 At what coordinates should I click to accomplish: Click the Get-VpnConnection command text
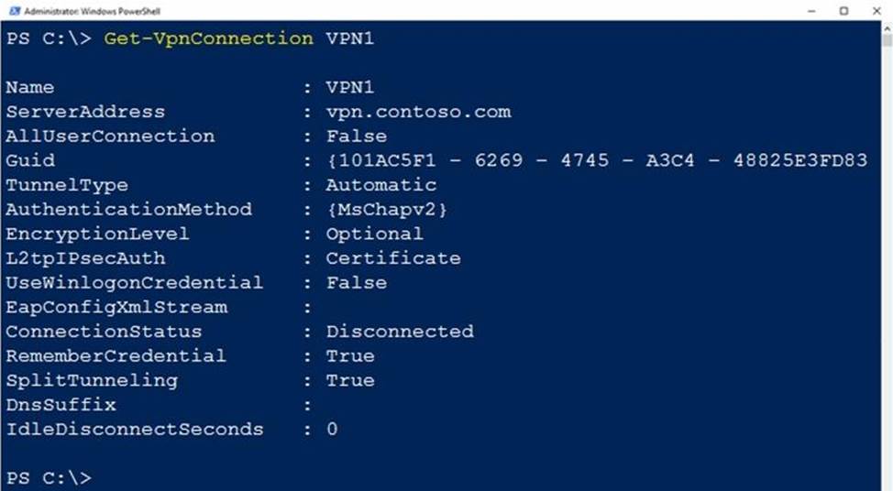208,38
